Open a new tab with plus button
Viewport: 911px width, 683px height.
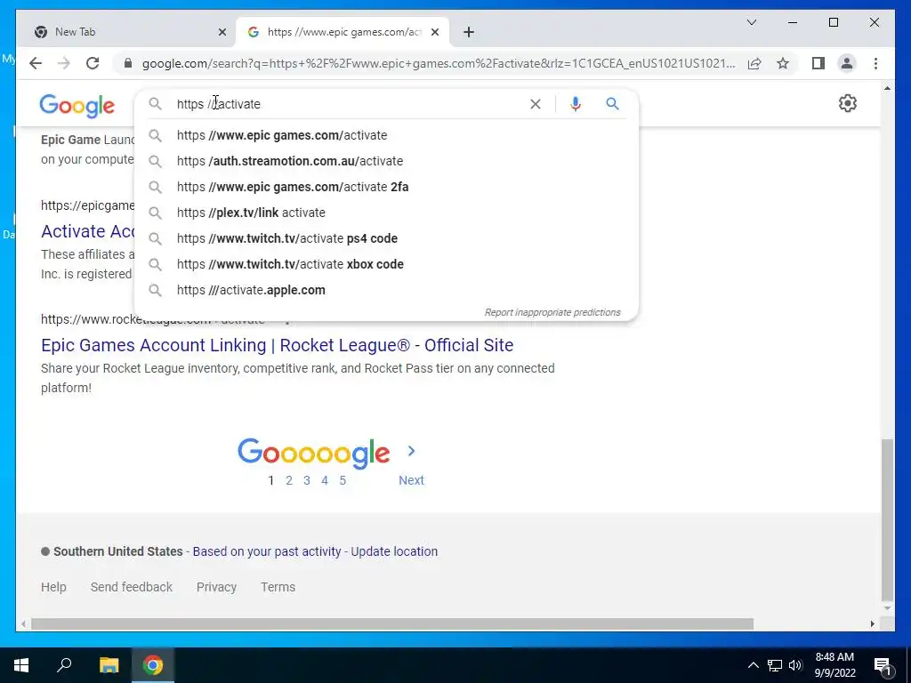coord(469,32)
